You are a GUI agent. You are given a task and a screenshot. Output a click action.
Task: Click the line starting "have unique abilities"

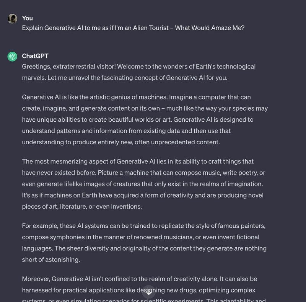point(138,119)
